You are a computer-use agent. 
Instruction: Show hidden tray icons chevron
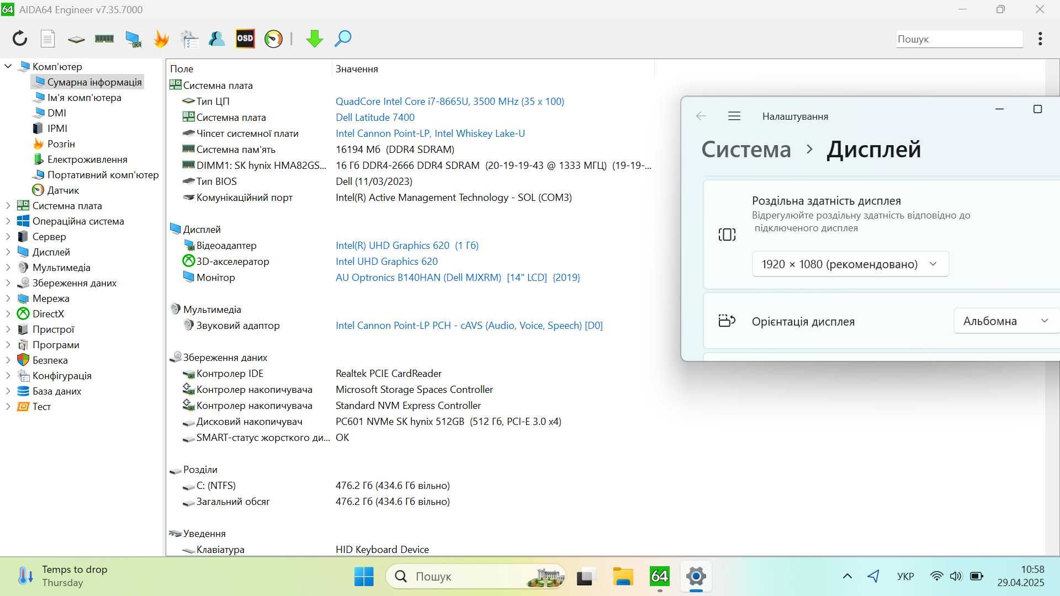[x=847, y=577]
